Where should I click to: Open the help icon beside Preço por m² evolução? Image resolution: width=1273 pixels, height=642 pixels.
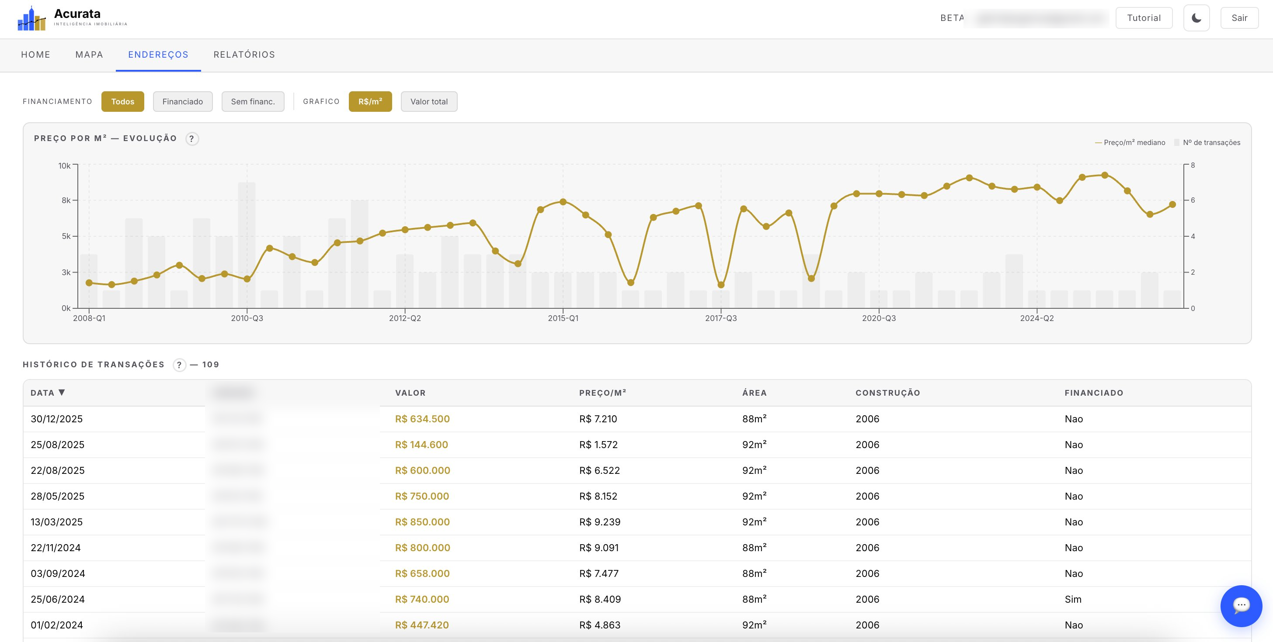[x=192, y=139]
